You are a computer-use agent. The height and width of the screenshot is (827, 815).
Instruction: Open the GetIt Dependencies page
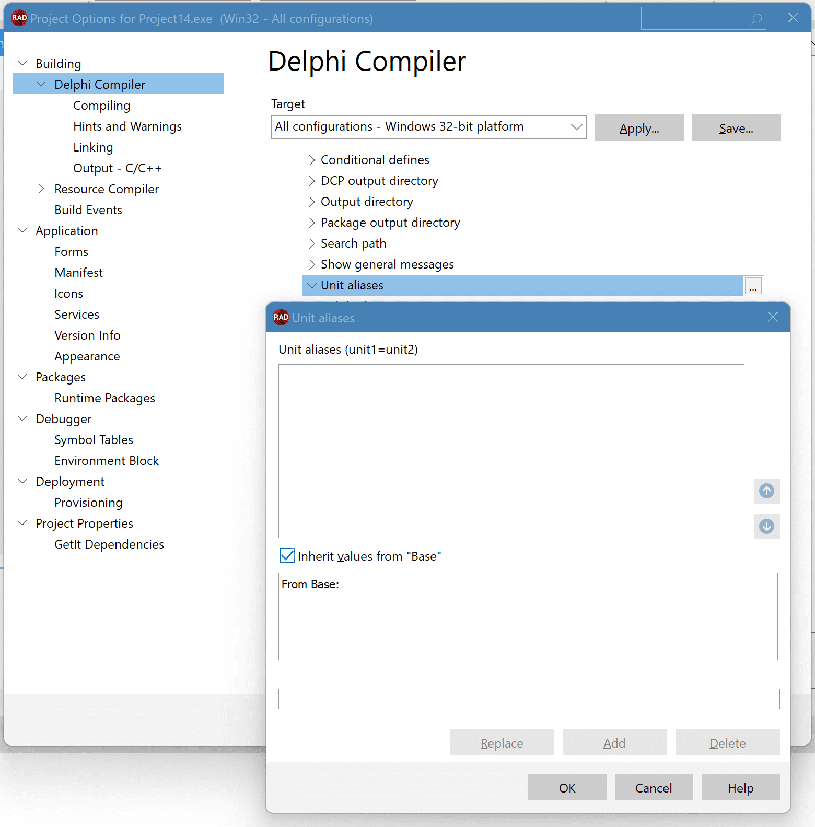109,544
